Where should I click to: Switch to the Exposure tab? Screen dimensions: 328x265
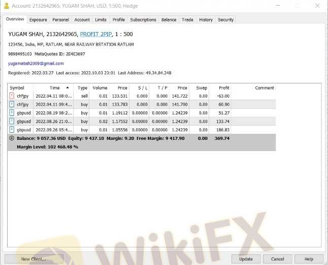click(38, 20)
